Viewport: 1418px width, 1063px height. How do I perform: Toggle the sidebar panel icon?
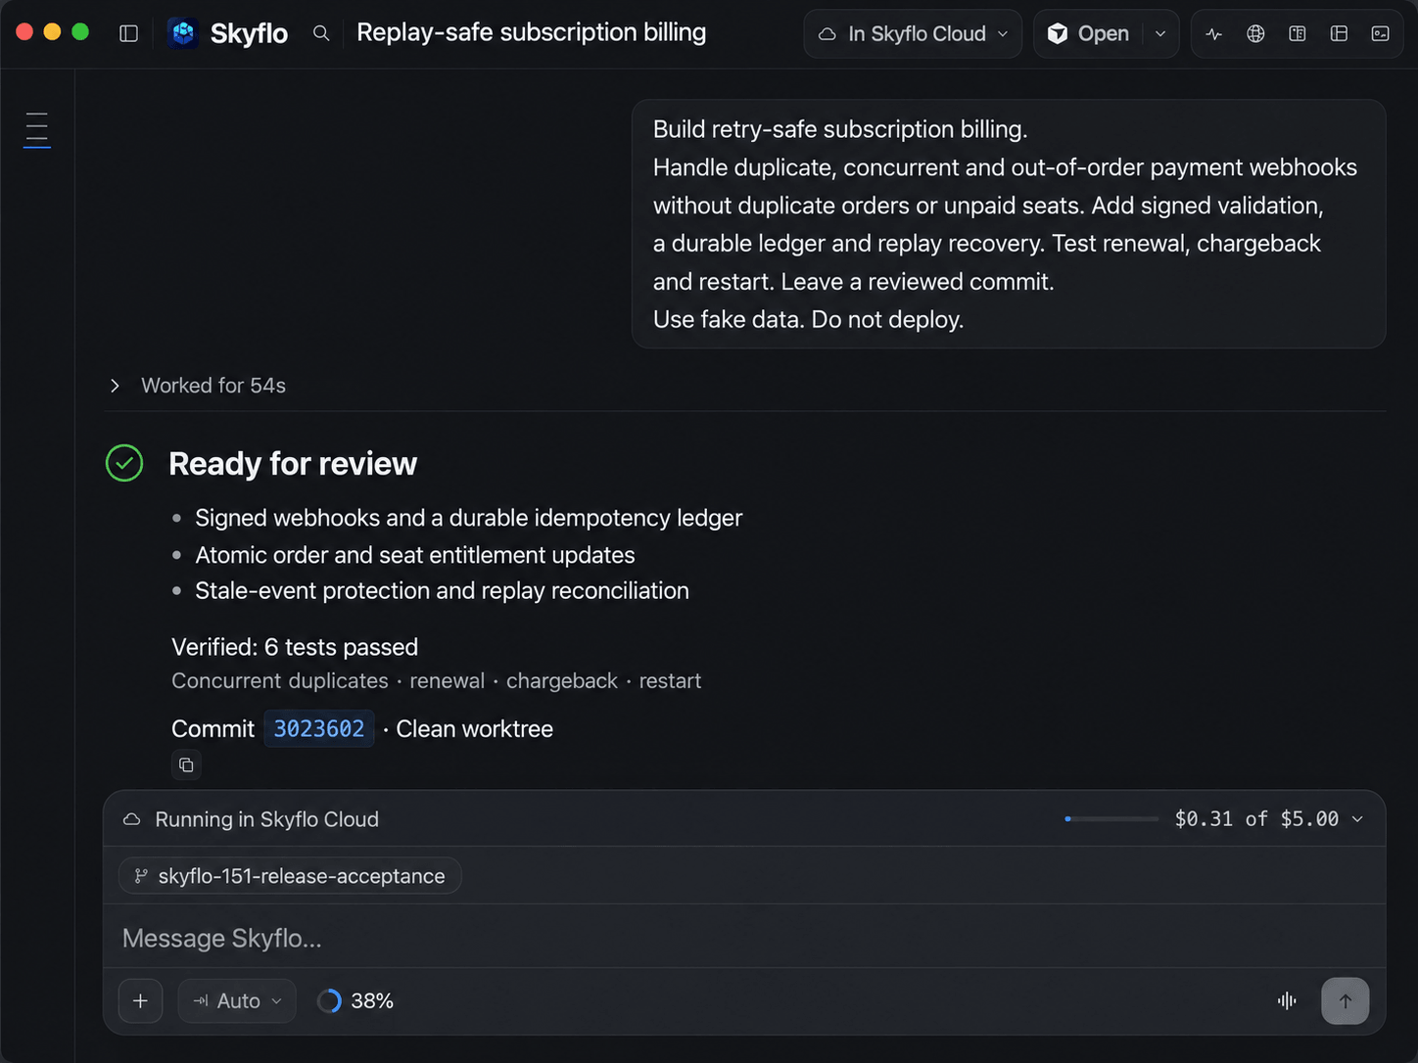pos(128,33)
